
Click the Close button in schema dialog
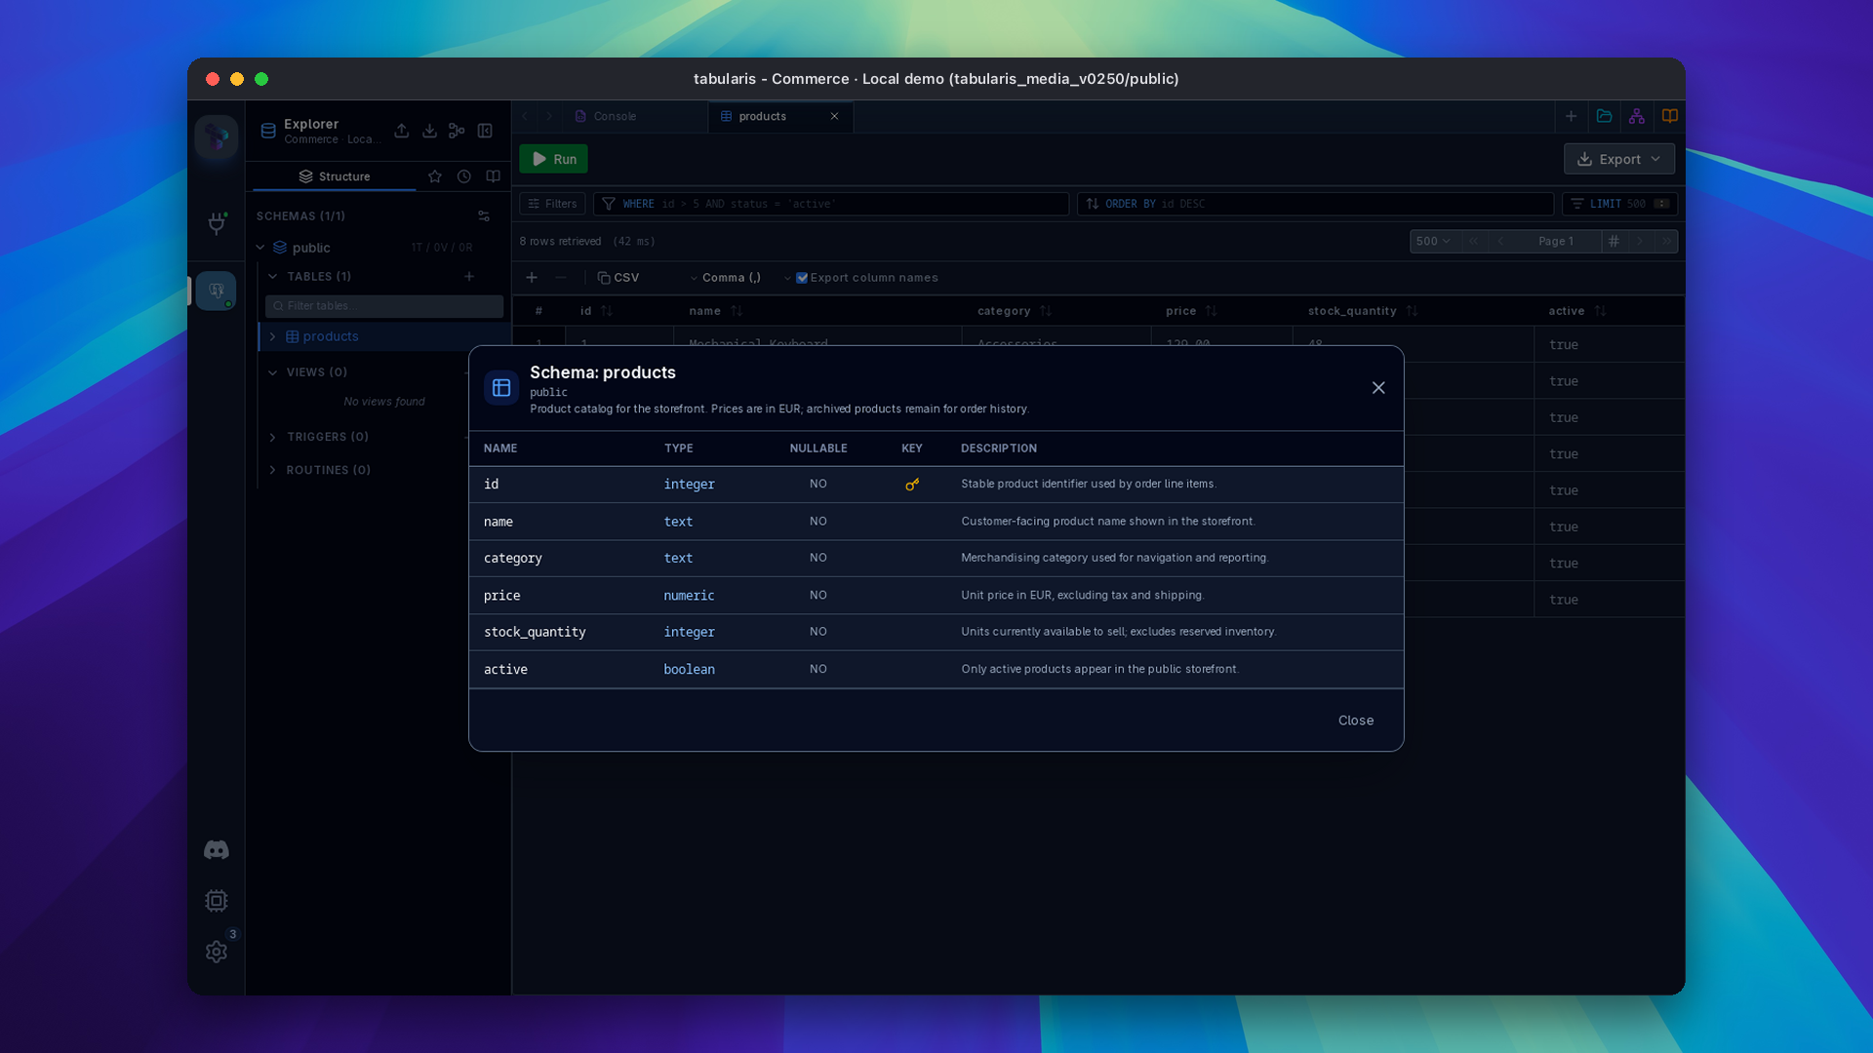(x=1356, y=721)
